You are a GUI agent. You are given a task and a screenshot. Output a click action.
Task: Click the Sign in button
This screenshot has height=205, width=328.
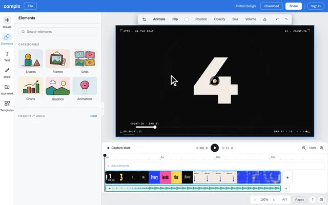coord(316,6)
